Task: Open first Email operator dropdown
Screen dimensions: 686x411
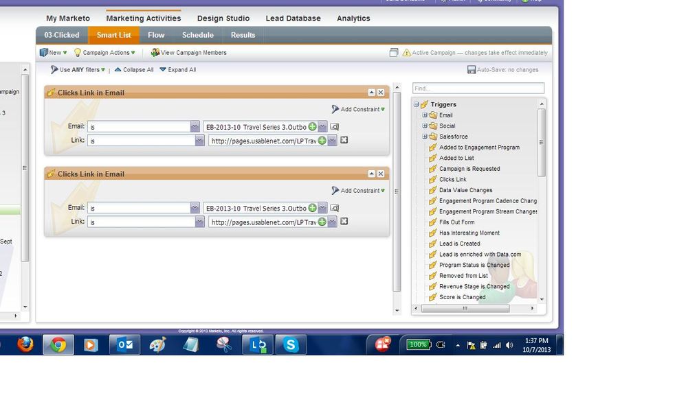Action: (x=195, y=127)
